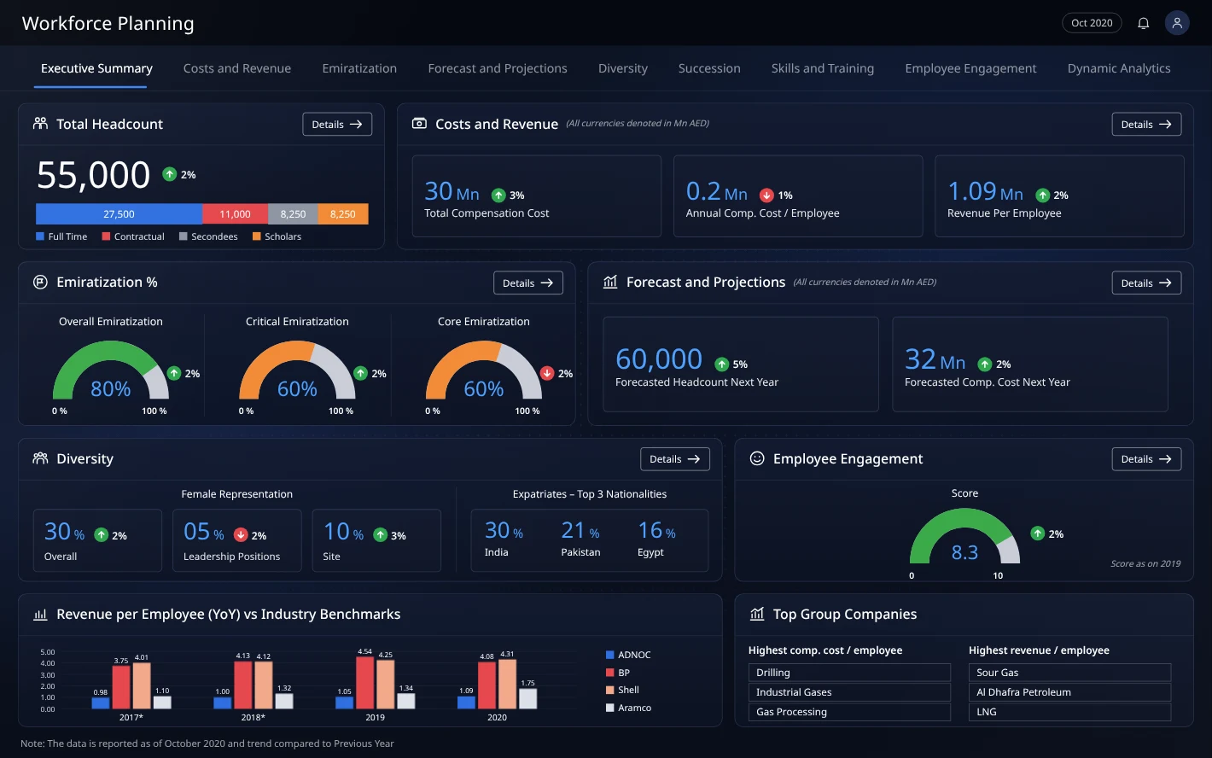Open the Skills and Training tab
This screenshot has width=1212, height=758.
click(x=823, y=68)
